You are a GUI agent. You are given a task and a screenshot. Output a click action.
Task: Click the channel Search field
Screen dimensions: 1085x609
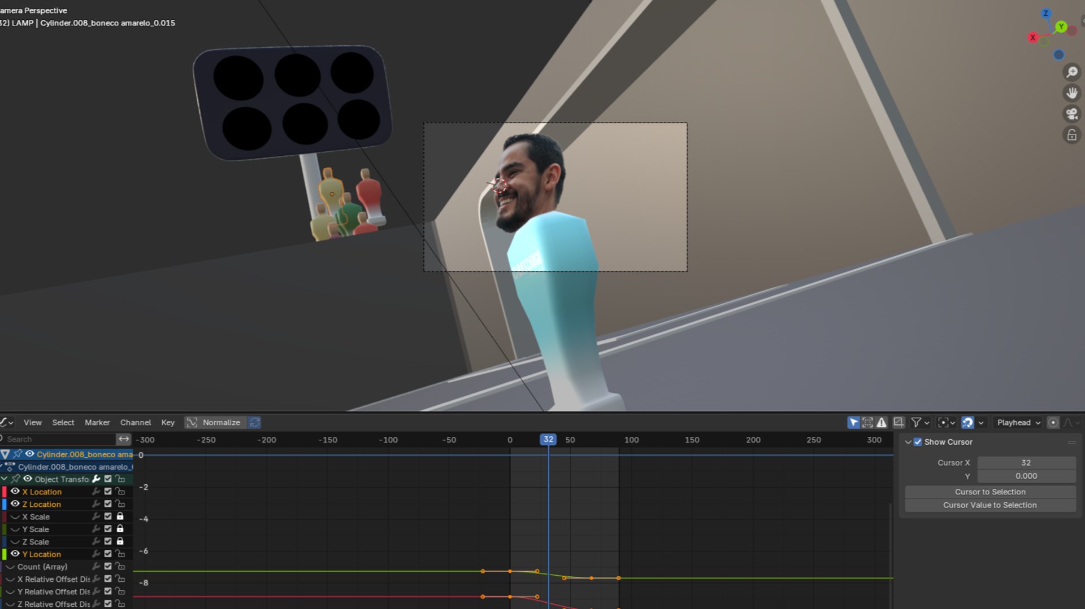pos(58,439)
